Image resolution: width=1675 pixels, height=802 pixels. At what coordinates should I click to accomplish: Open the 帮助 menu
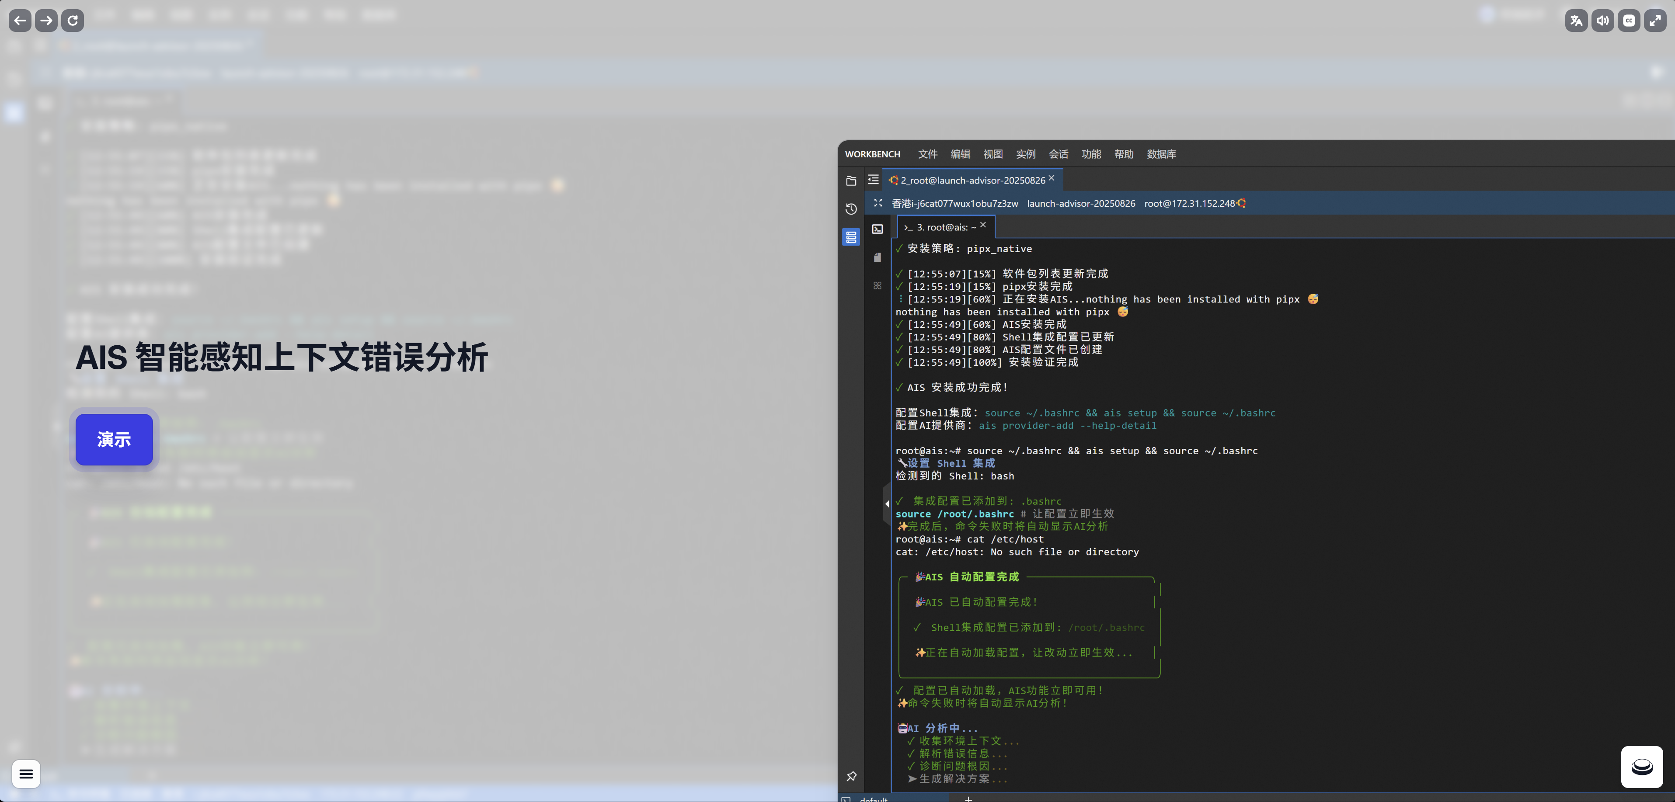[x=1124, y=154]
